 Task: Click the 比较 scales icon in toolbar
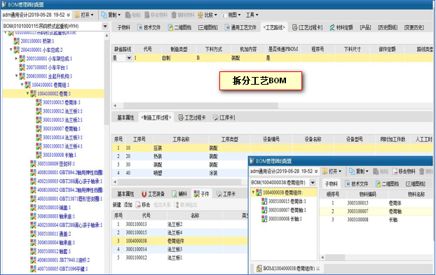(200, 15)
